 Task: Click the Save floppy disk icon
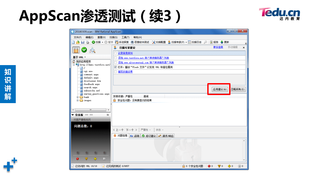pyautogui.click(x=83, y=42)
